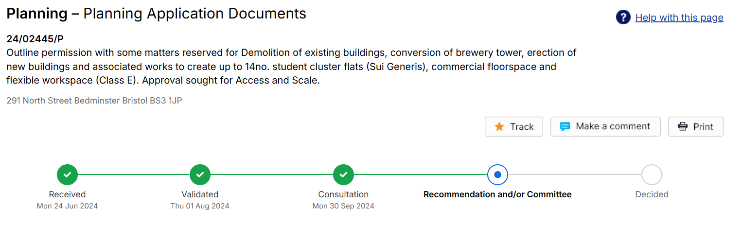Viewport: 742px width, 225px height.
Task: Click the green Consultation checkmark circle
Action: click(x=343, y=174)
